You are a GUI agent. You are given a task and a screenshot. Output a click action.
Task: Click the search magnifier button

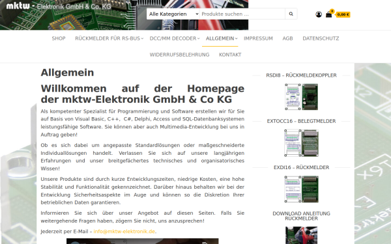point(291,14)
